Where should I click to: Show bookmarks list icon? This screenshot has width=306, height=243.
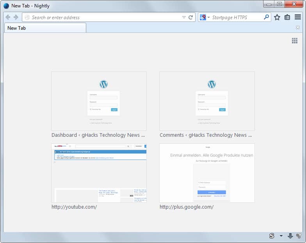point(287,17)
